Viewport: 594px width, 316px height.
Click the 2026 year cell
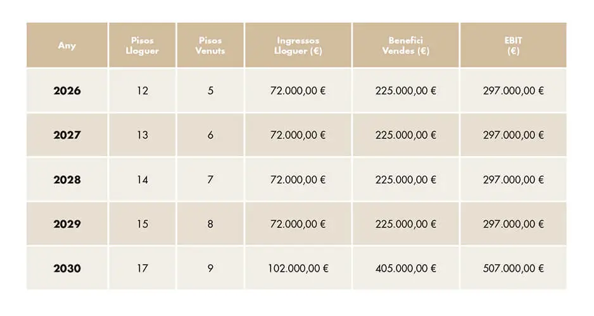click(x=67, y=91)
